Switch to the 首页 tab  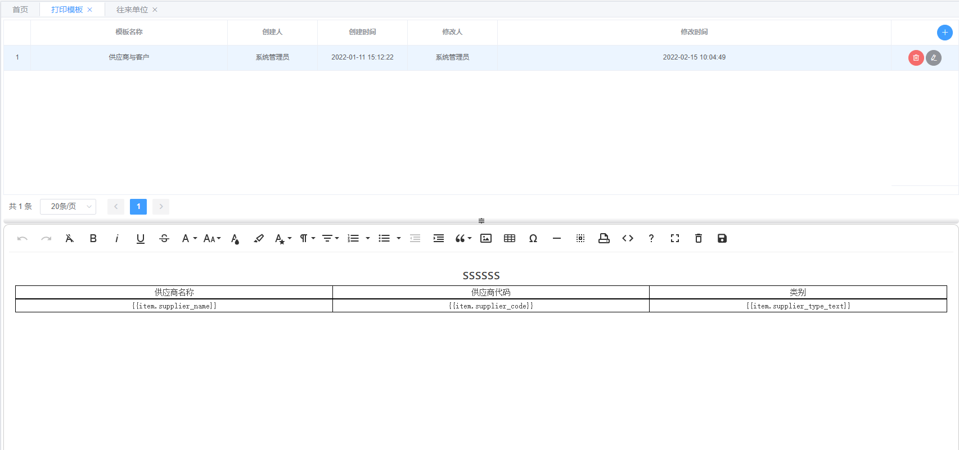(x=20, y=10)
